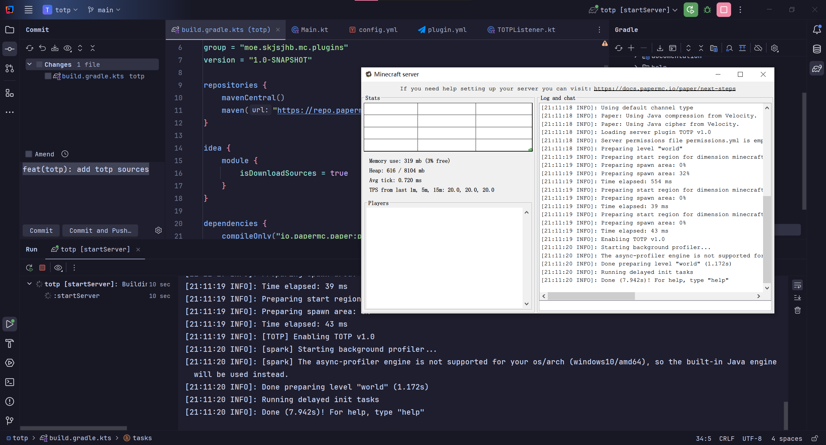The width and height of the screenshot is (826, 445).
Task: Refresh all Gradle projects
Action: (619, 48)
